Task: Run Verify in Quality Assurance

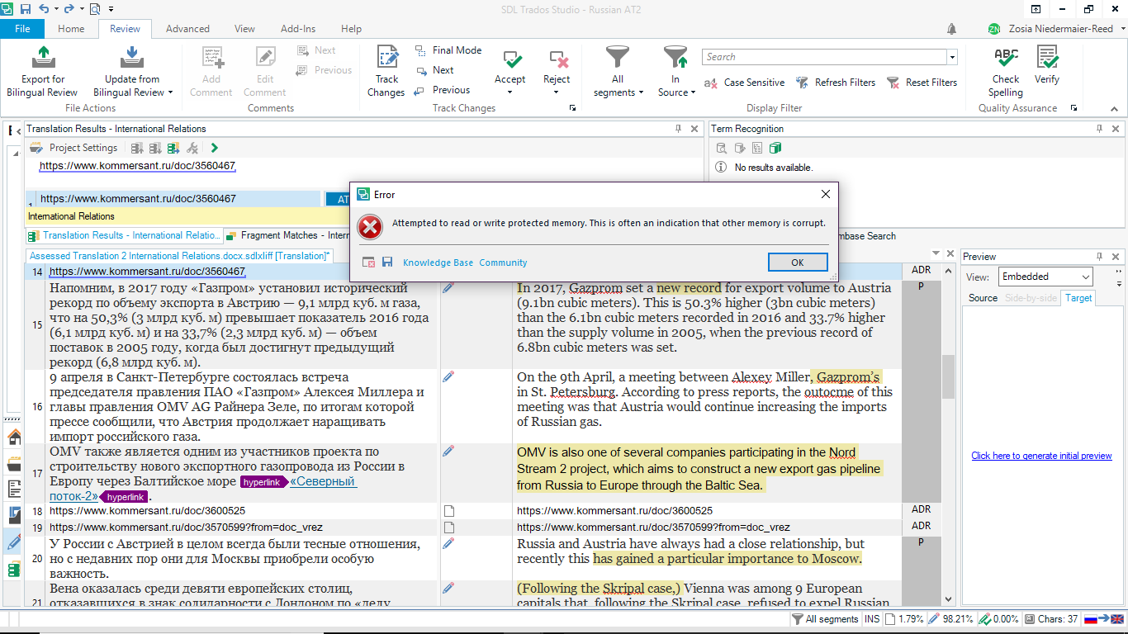Action: point(1047,66)
